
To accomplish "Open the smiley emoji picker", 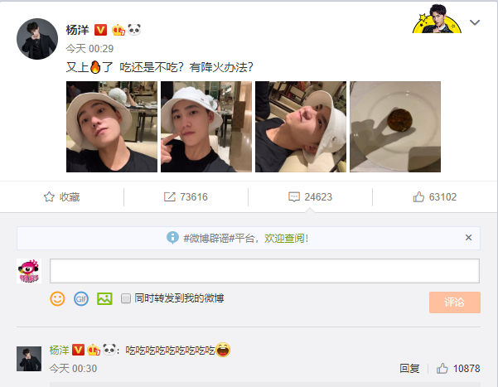I will [x=57, y=298].
